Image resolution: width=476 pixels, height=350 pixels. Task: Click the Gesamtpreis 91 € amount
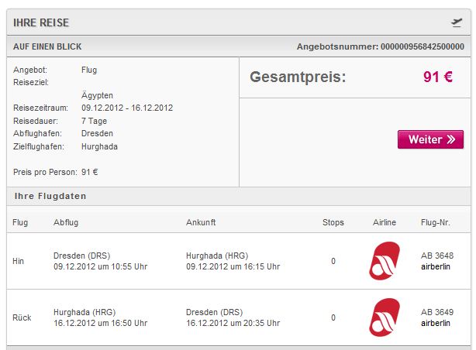438,77
